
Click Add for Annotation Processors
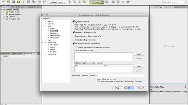(x=139, y=54)
